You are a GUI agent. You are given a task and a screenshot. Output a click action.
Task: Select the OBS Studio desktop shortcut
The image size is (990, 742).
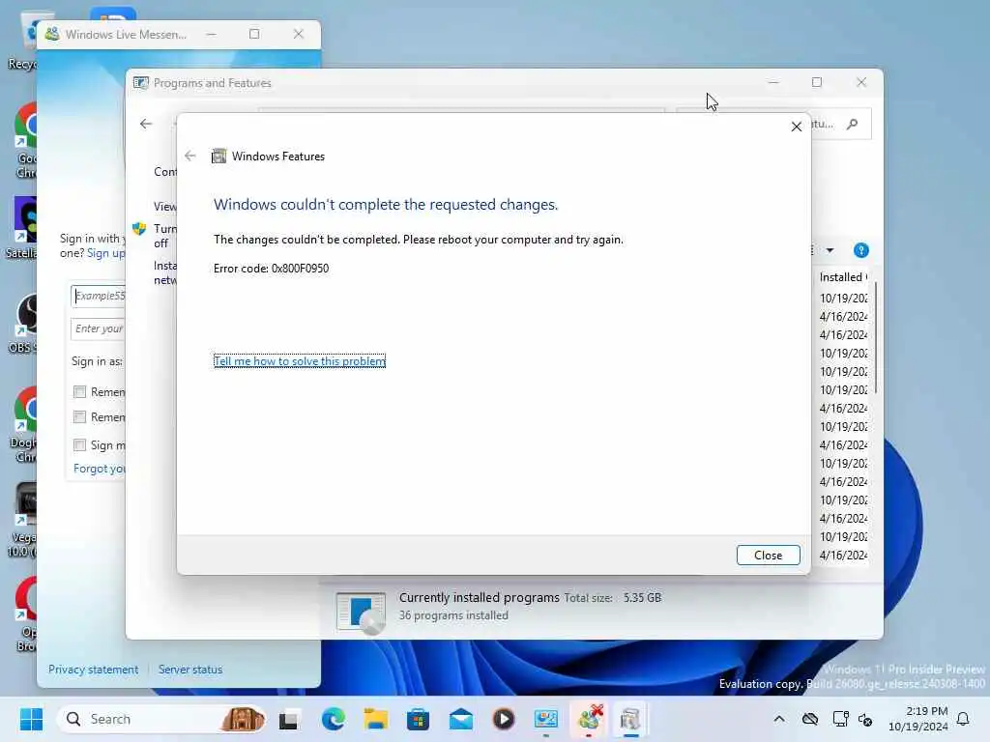click(x=22, y=323)
